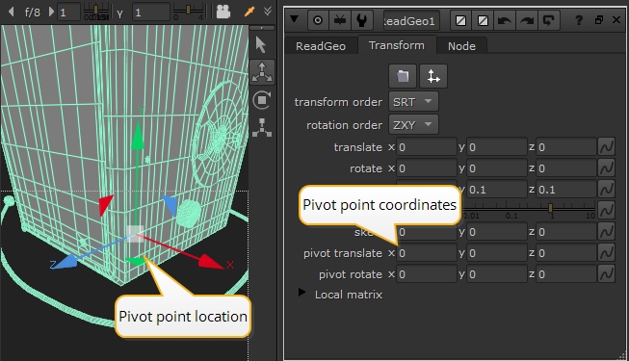Click the import folder icon in Transform tab
This screenshot has height=361, width=629.
coord(403,76)
